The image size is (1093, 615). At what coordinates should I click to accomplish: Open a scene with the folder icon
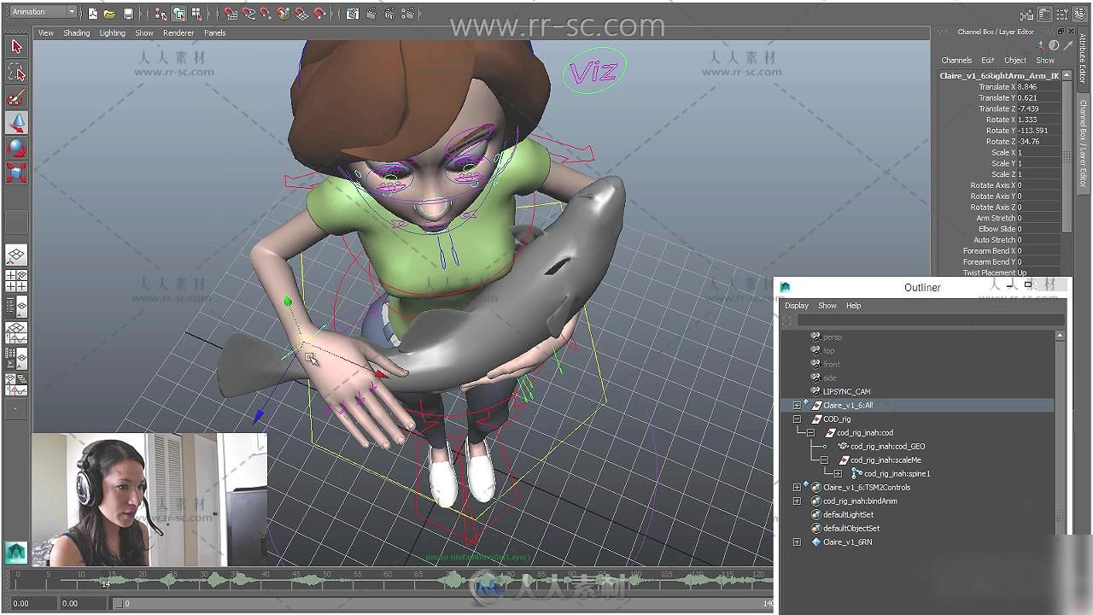(109, 14)
